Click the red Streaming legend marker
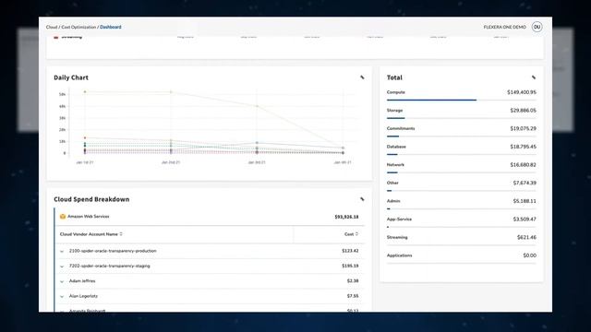 click(x=55, y=37)
